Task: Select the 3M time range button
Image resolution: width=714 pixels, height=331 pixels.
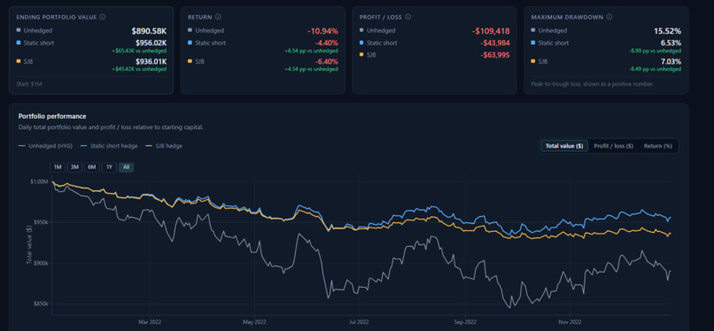Action: [x=74, y=167]
